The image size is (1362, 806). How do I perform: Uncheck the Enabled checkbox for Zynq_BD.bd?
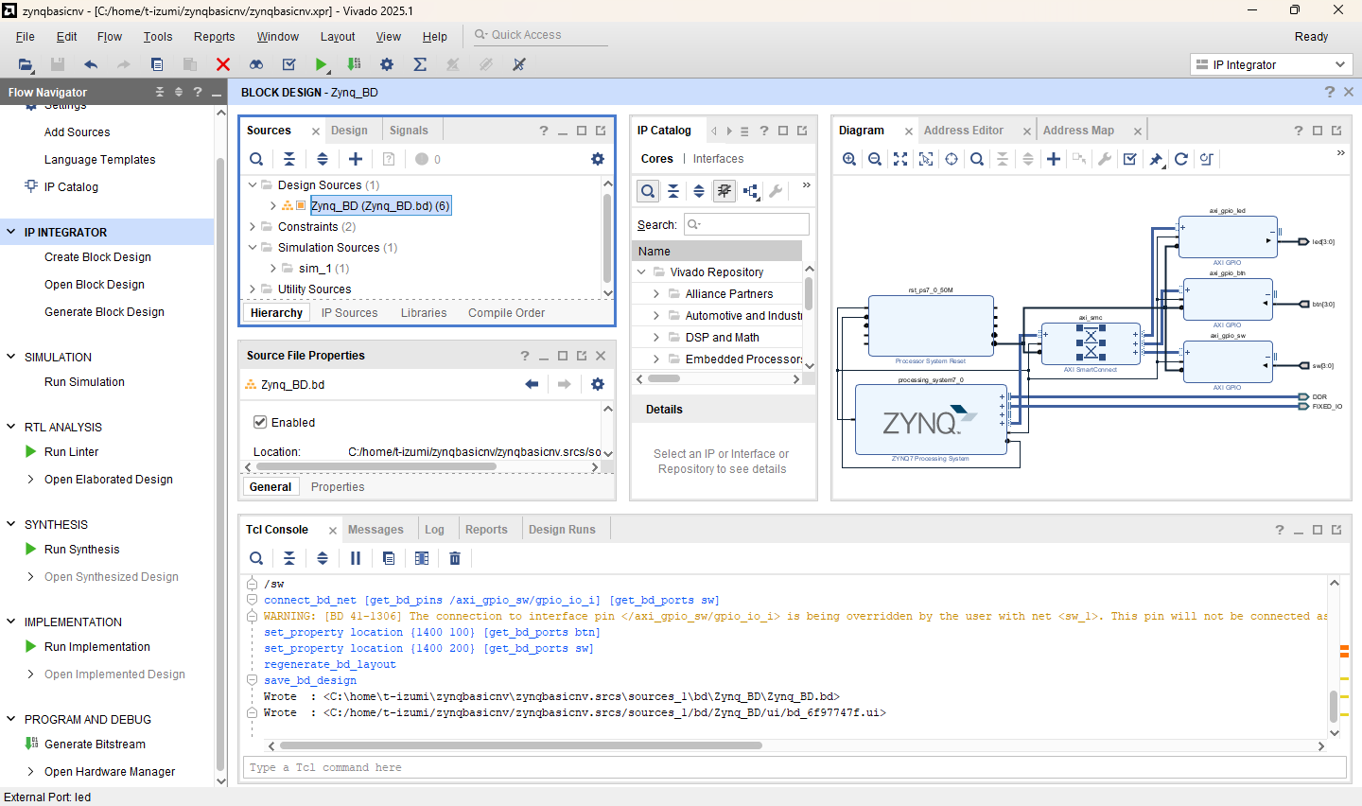tap(260, 422)
